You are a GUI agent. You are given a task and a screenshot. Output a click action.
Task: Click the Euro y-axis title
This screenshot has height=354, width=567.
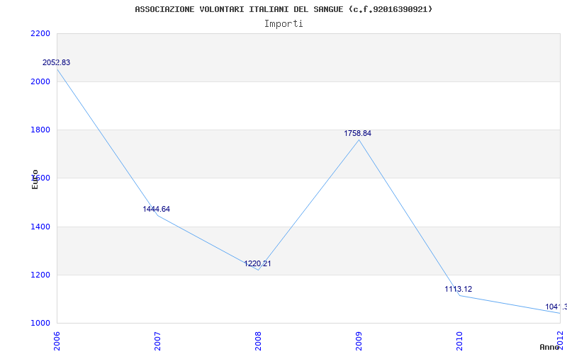[35, 179]
